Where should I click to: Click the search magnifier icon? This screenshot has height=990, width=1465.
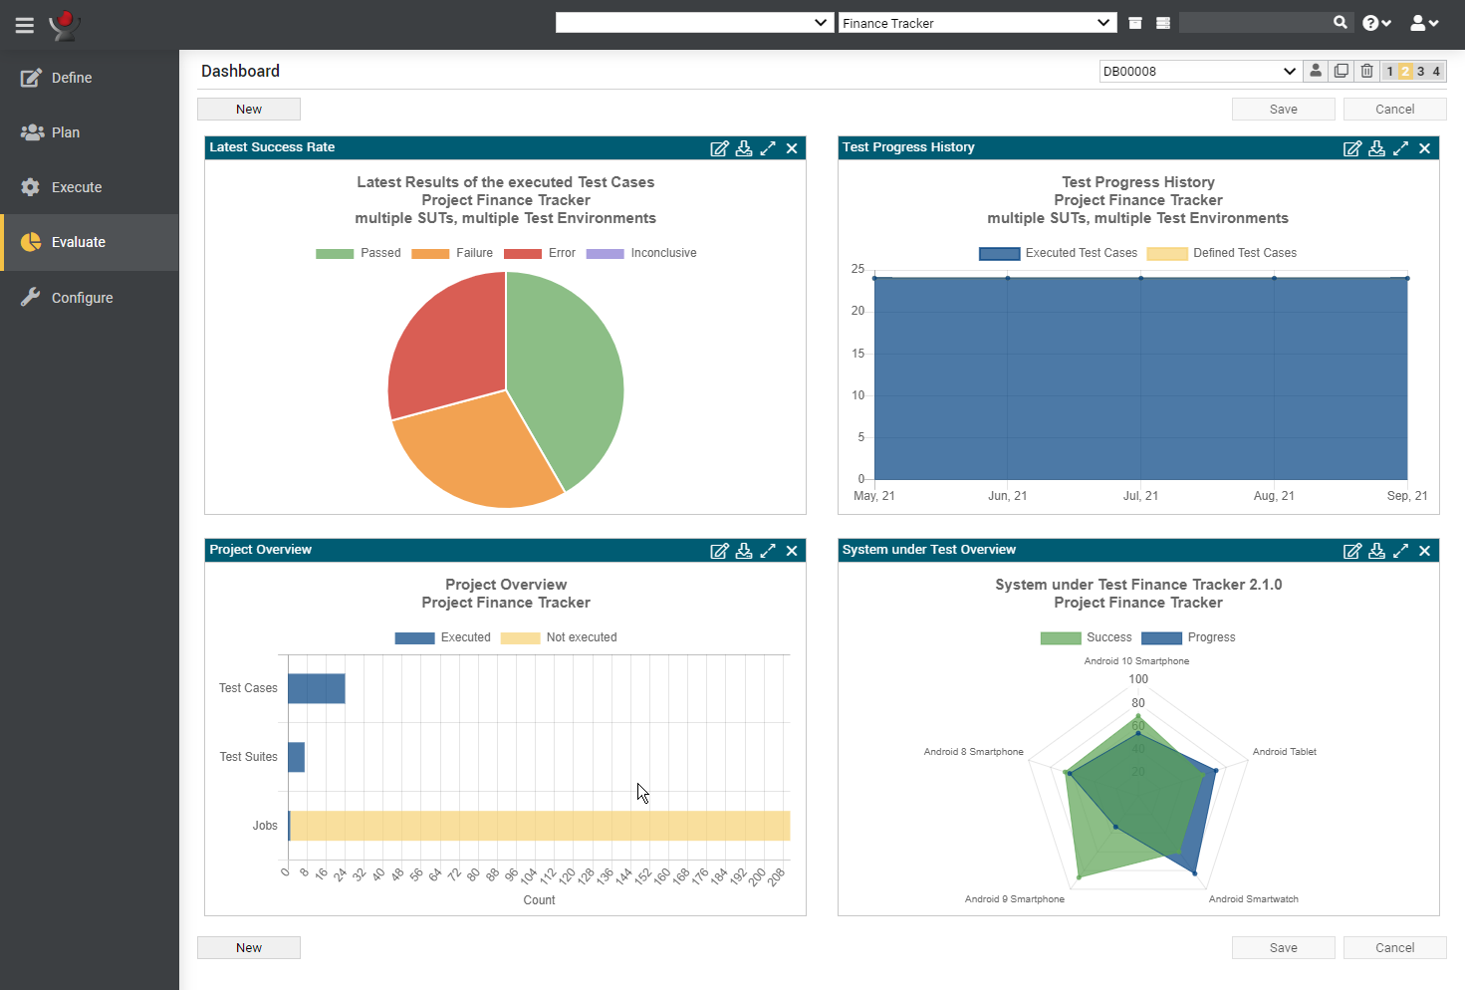(1341, 22)
